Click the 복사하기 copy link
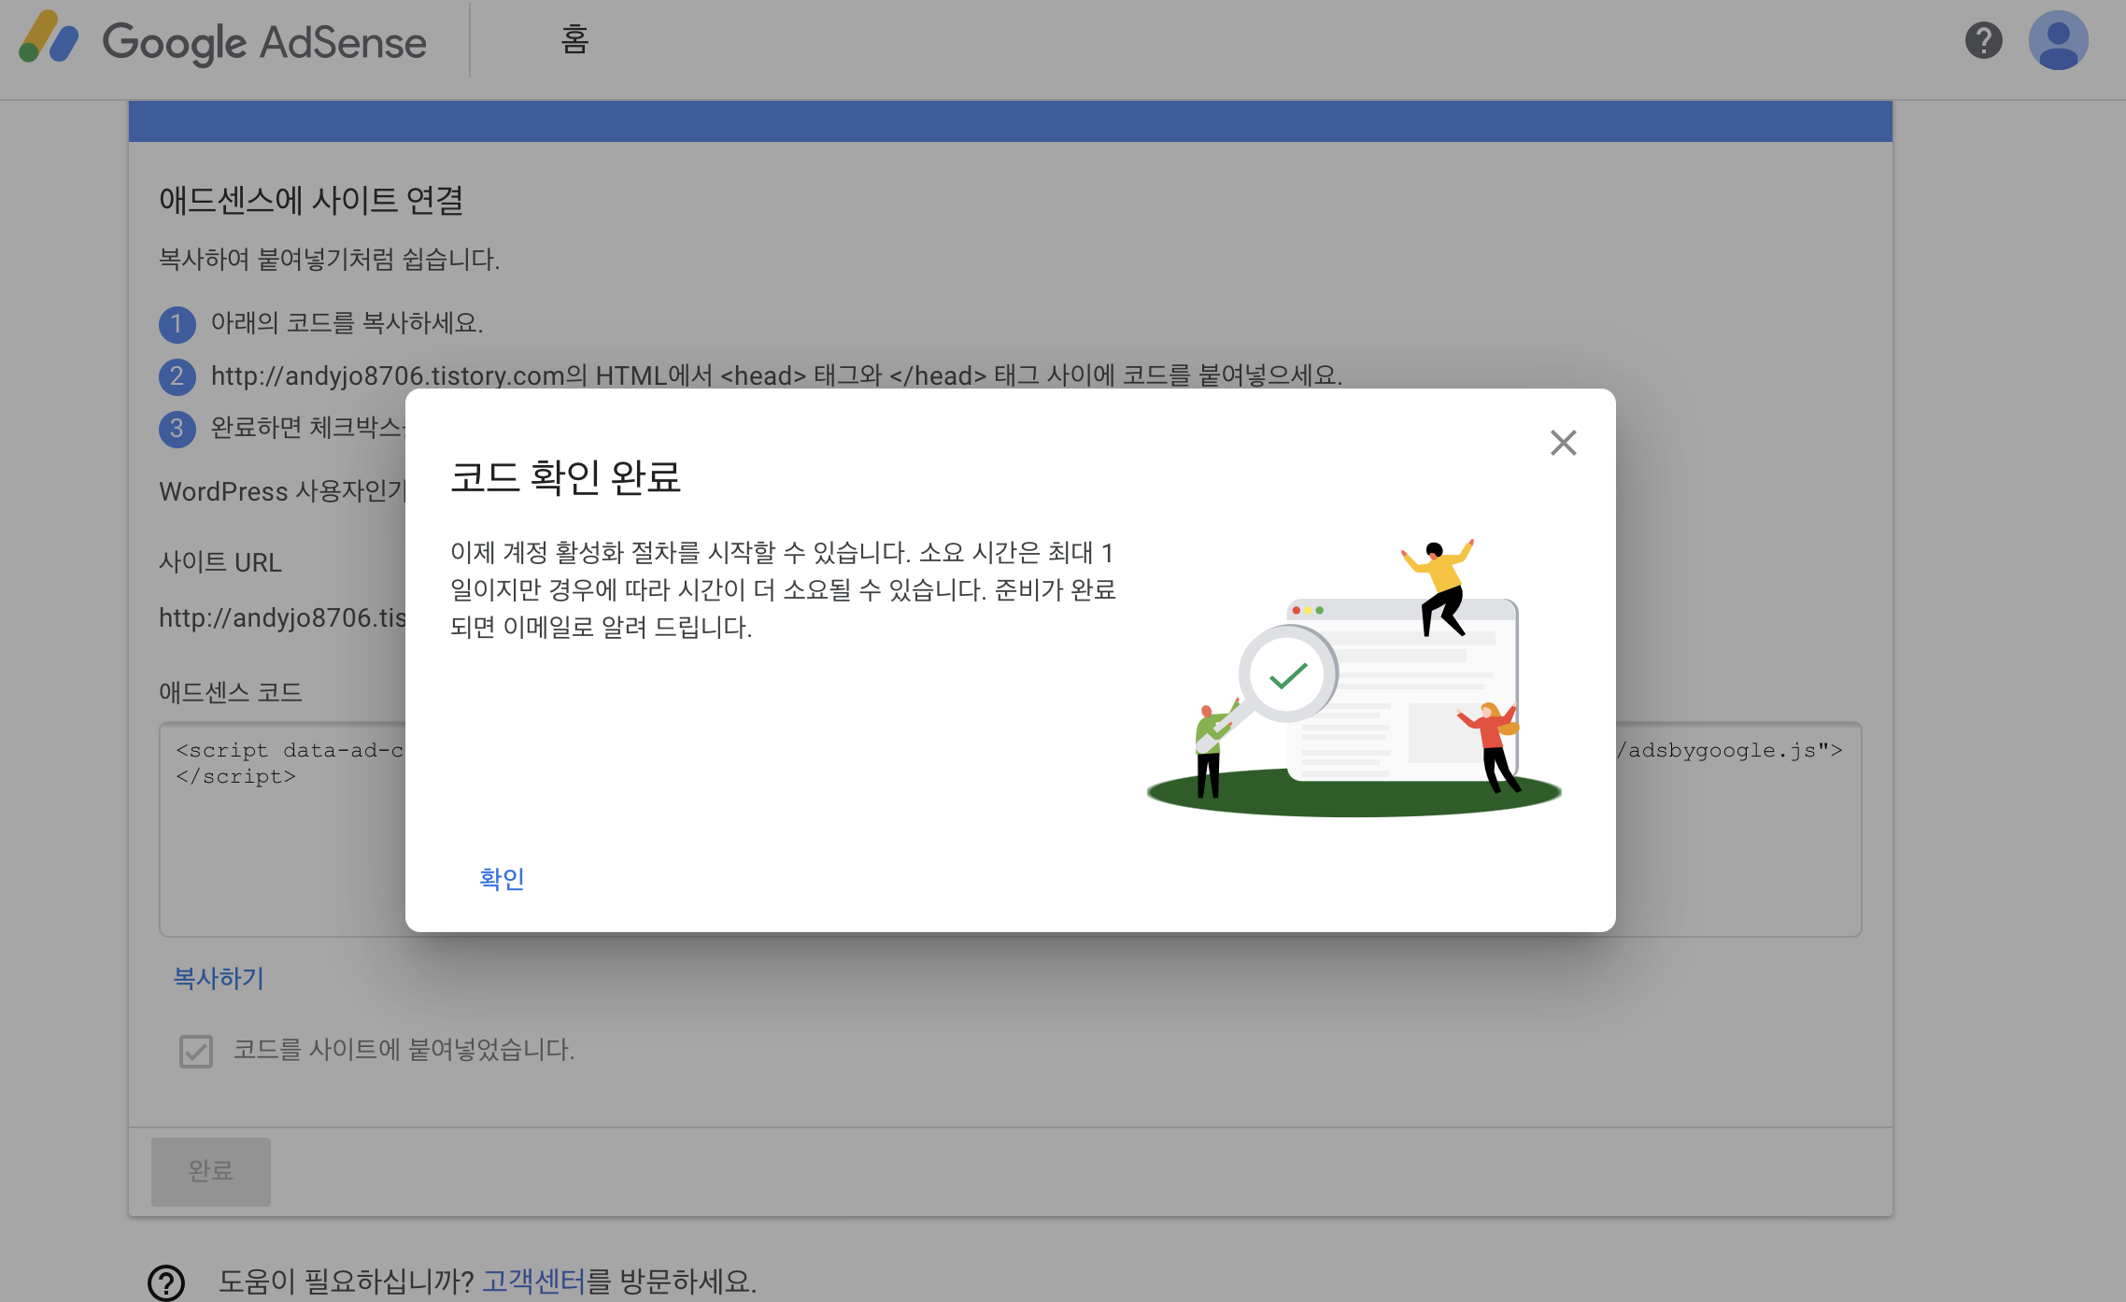The height and width of the screenshot is (1302, 2126). (219, 978)
